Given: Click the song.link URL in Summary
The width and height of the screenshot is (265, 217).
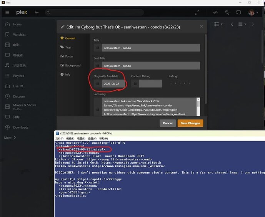Looking at the screenshot, I should click(x=148, y=106).
